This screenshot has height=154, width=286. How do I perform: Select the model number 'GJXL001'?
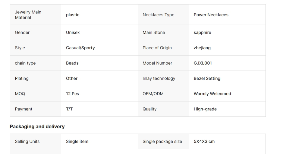click(x=203, y=63)
